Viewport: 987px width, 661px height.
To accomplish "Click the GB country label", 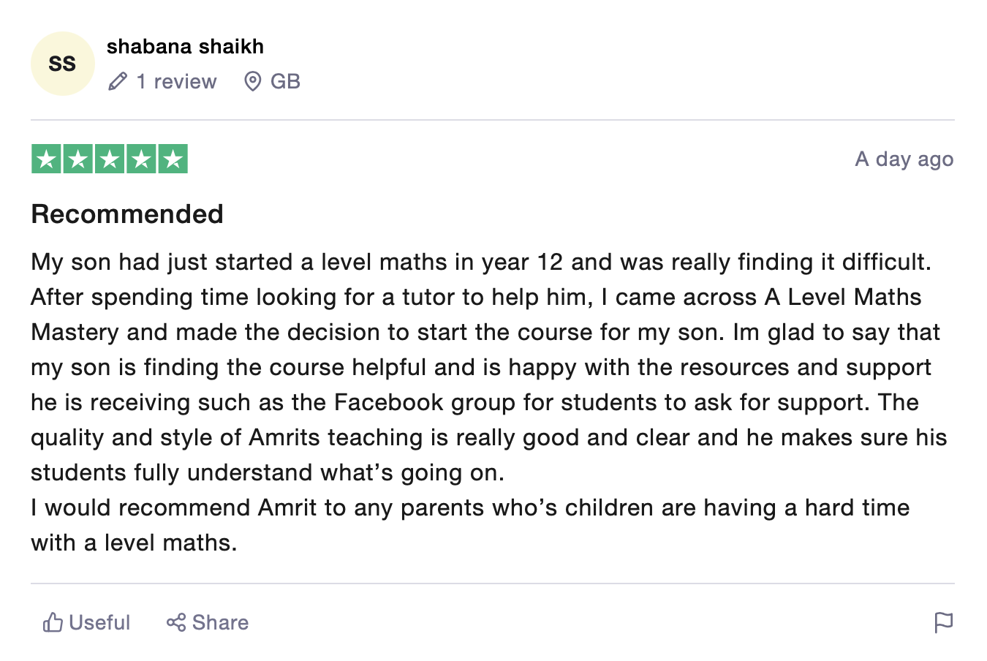I will (x=285, y=81).
